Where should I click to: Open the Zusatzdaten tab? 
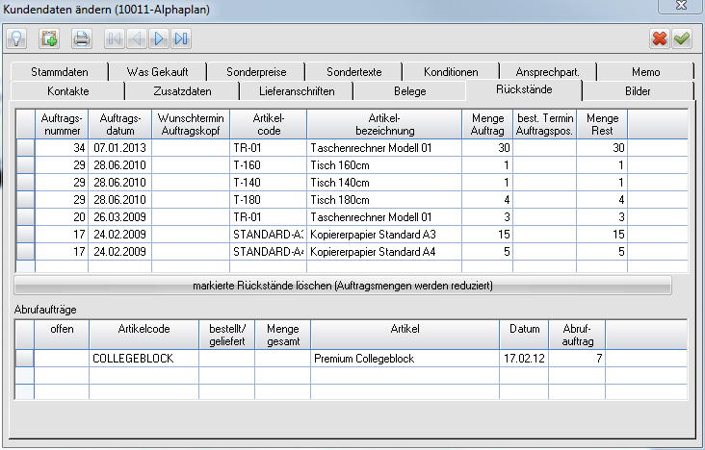click(182, 91)
